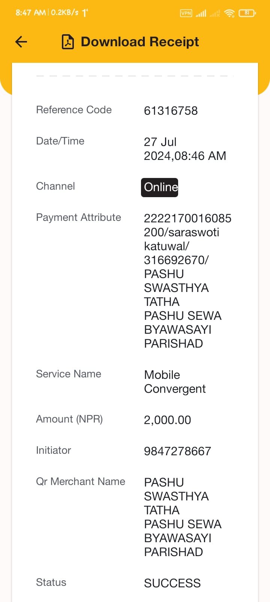Tap the Qr Merchant Name value
The height and width of the screenshot is (602, 270).
(x=183, y=517)
